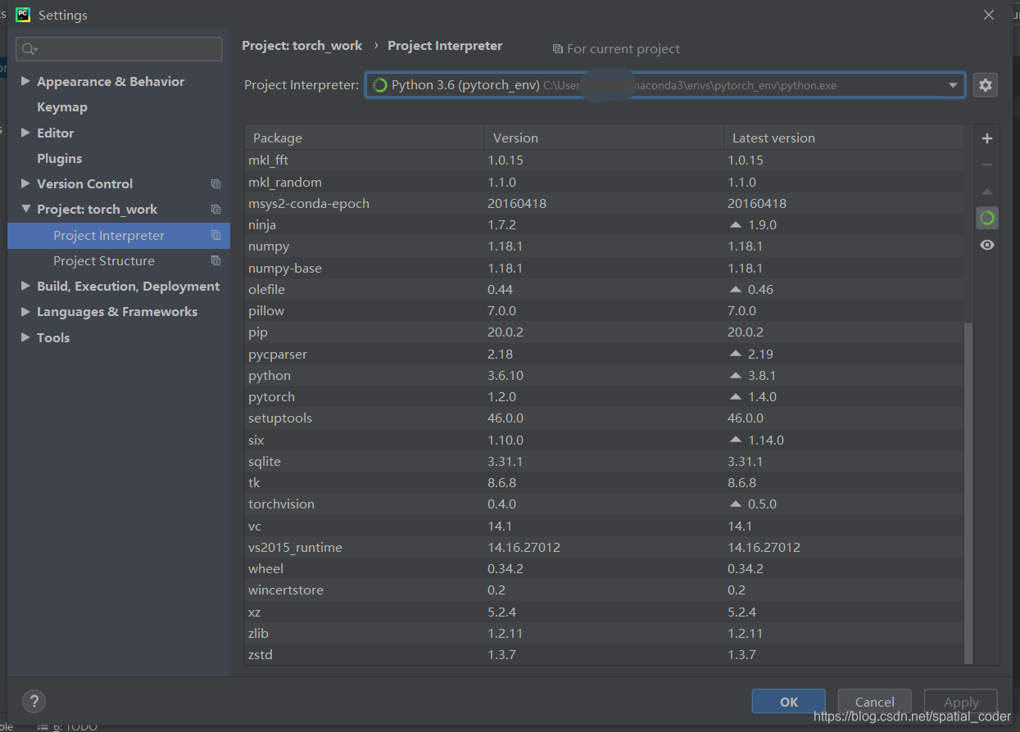This screenshot has width=1020, height=732.
Task: Select the mkl_fft package row
Action: tap(605, 160)
